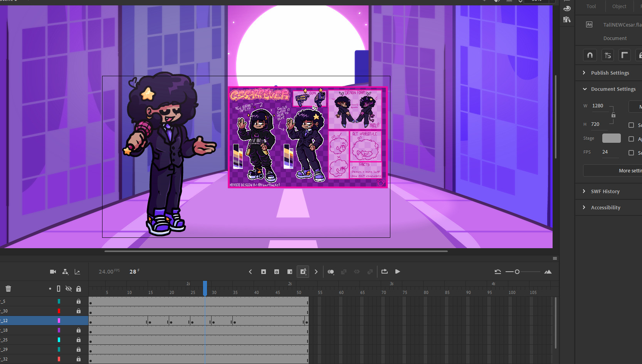This screenshot has width=642, height=364.
Task: Open the frame graph editor icon
Action: click(77, 272)
